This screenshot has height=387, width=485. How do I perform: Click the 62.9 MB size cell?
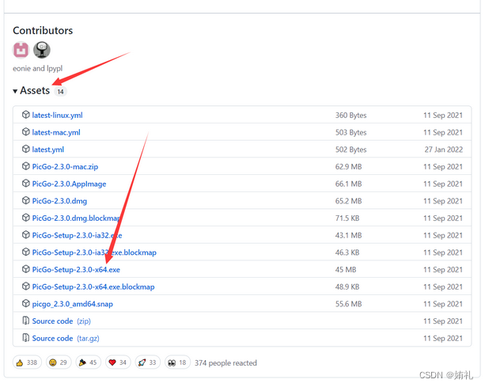click(x=348, y=167)
